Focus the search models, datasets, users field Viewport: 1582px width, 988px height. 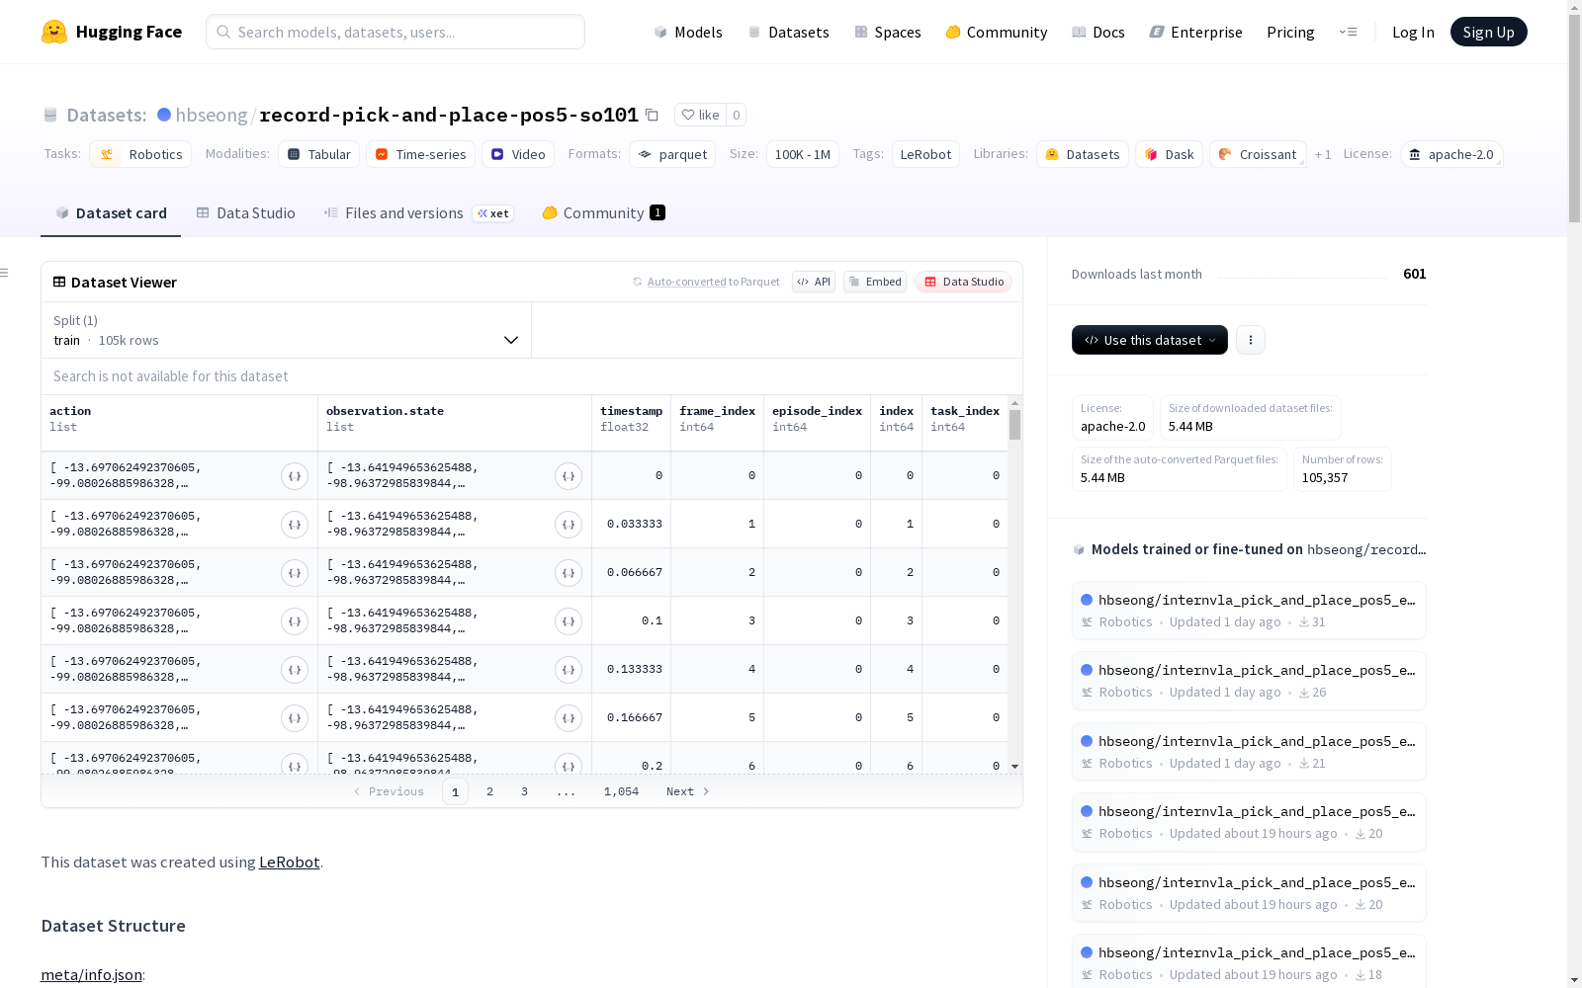(395, 32)
